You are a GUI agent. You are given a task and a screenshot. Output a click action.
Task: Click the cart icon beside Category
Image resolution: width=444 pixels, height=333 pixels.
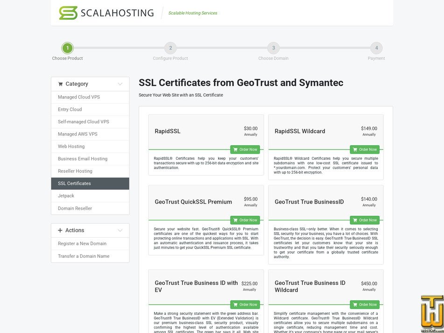(60, 84)
